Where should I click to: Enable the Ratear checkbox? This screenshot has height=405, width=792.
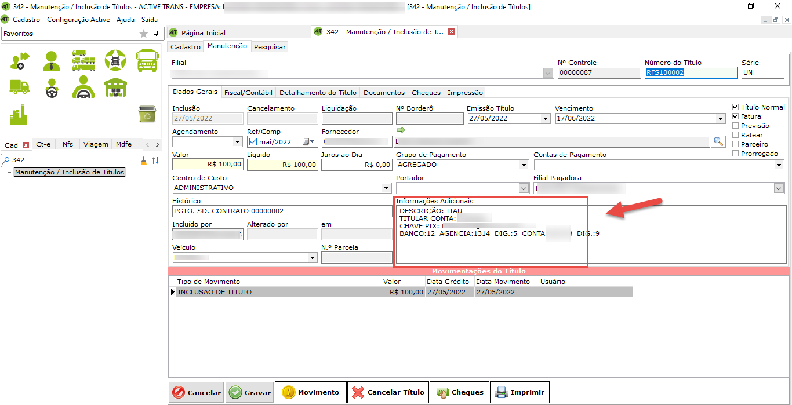pos(736,135)
